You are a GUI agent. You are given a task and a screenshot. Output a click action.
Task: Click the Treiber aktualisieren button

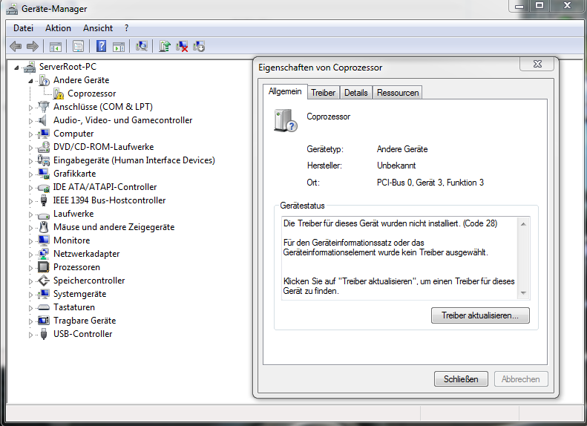coord(479,315)
